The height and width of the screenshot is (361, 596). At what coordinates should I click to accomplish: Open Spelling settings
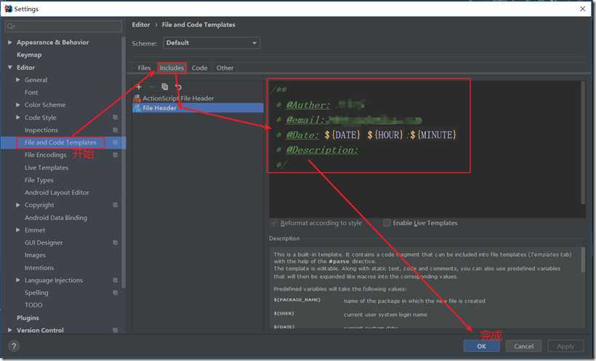tap(36, 293)
